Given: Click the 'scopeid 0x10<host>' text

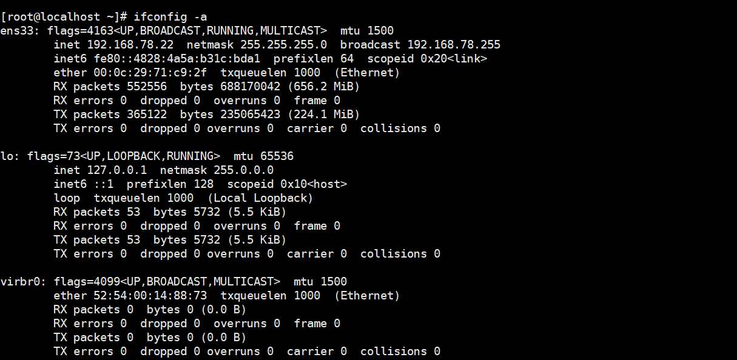Looking at the screenshot, I should [288, 184].
